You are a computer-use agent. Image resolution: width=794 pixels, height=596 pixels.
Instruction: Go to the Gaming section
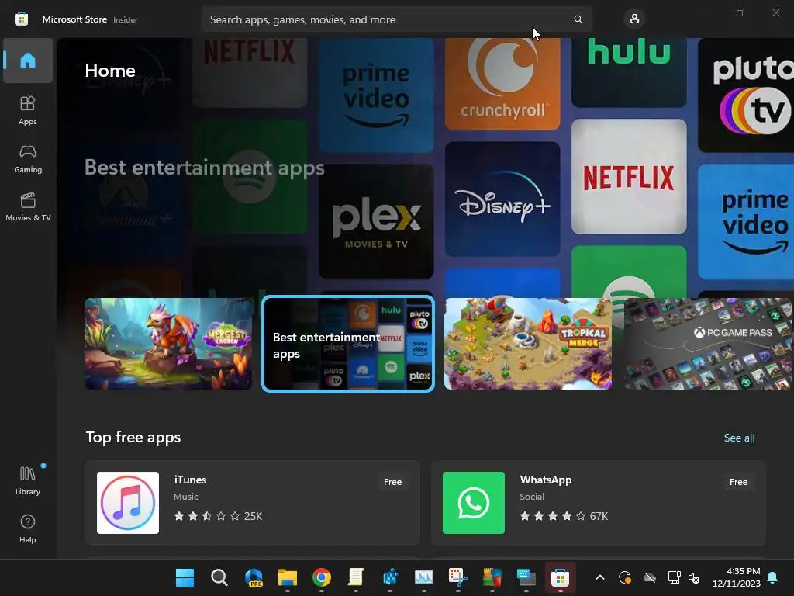(28, 158)
